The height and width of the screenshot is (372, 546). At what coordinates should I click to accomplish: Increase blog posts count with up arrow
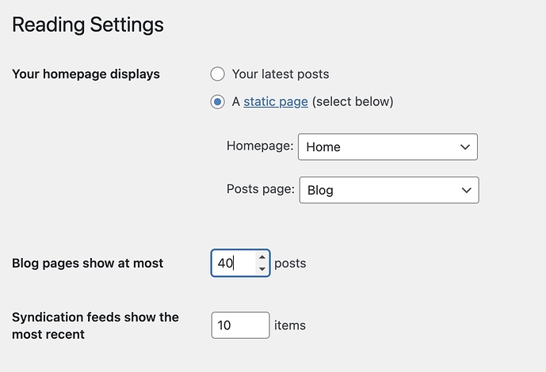[262, 257]
